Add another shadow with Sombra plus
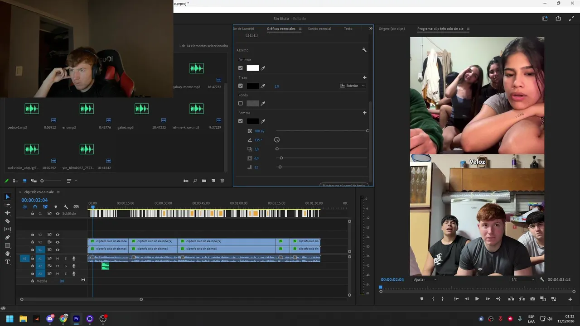The image size is (580, 326). pos(364,113)
